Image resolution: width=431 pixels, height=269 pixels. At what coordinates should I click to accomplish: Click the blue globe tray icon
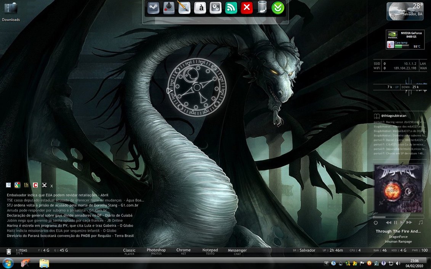pos(333,263)
